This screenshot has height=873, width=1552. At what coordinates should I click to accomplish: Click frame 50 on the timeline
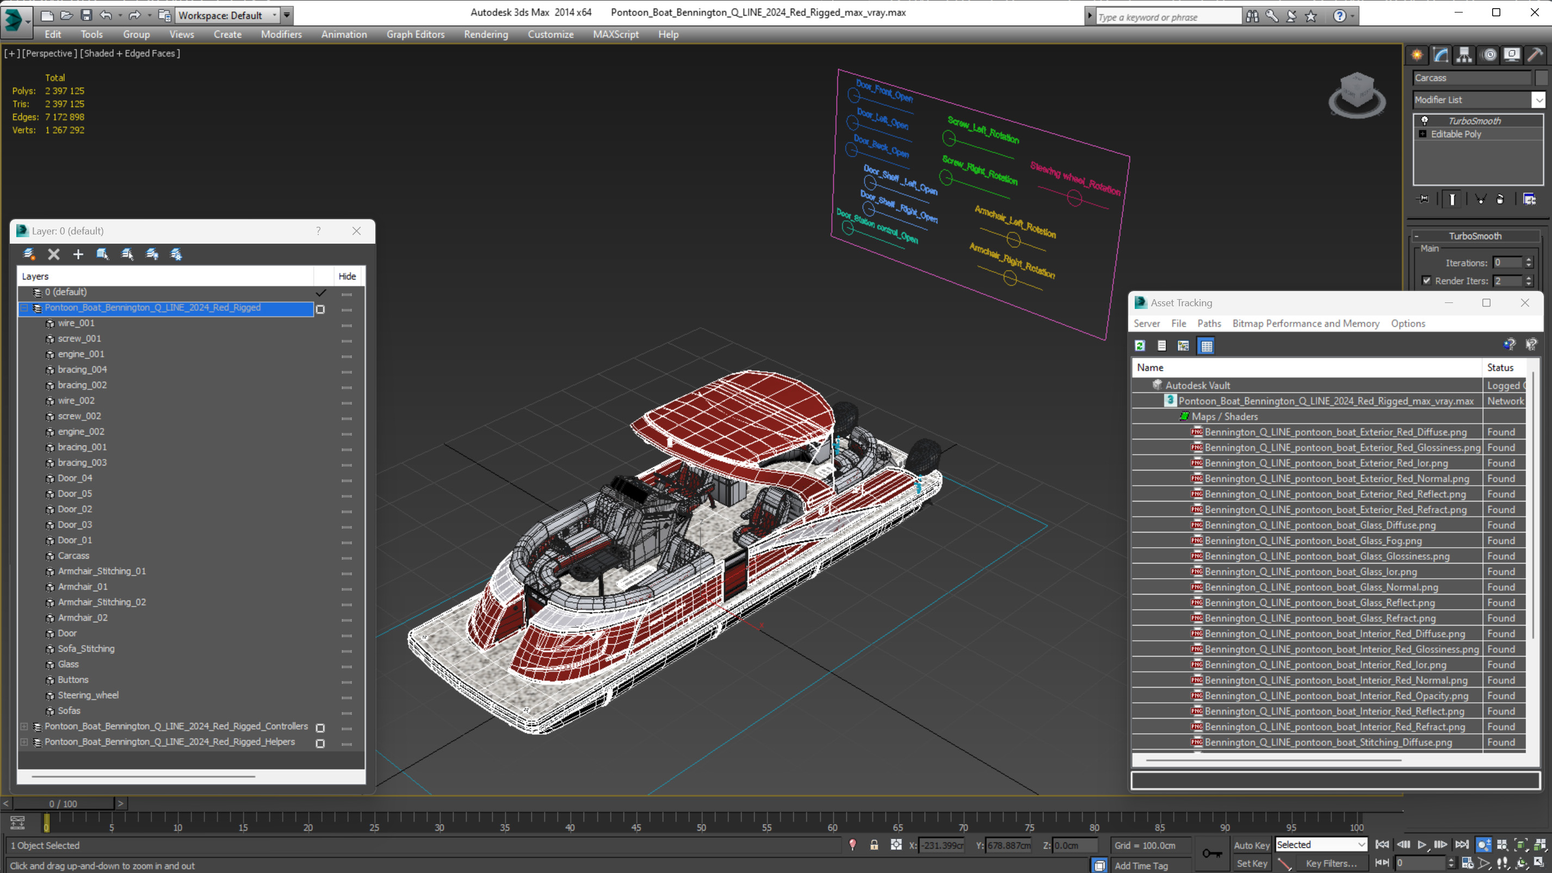coord(701,819)
